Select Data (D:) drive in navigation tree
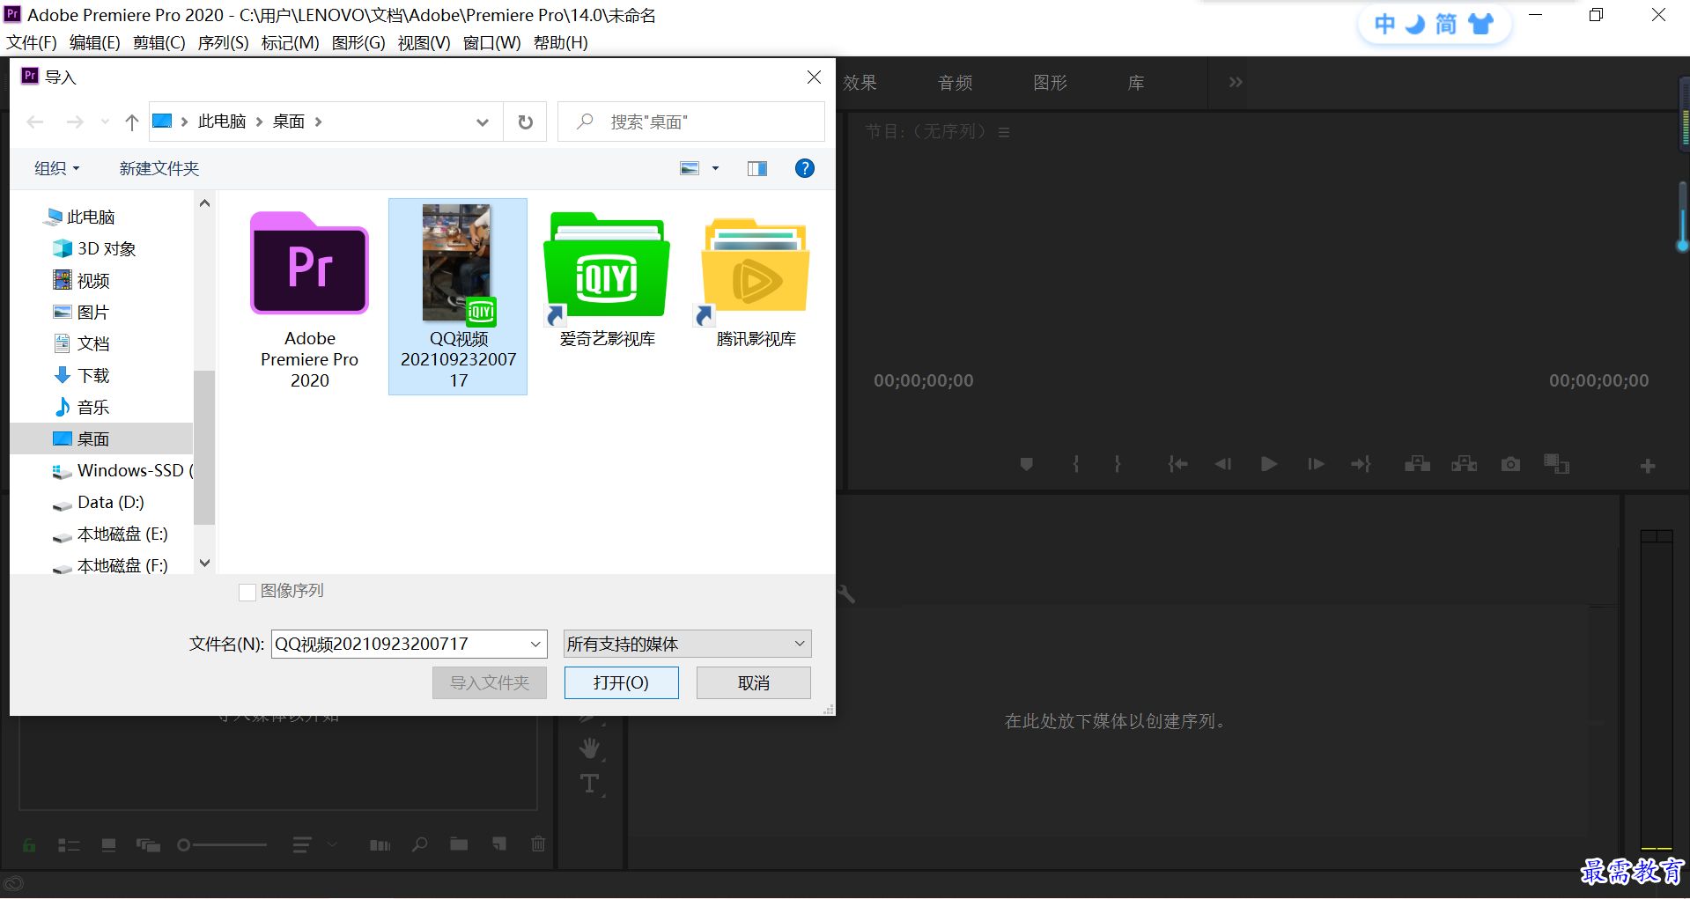The height and width of the screenshot is (899, 1690). [99, 502]
